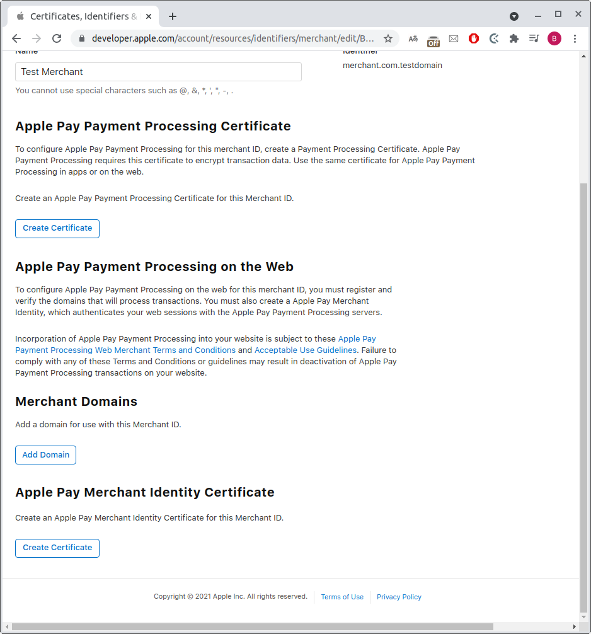Open the profile B avatar menu
This screenshot has height=634, width=591.
(x=554, y=38)
